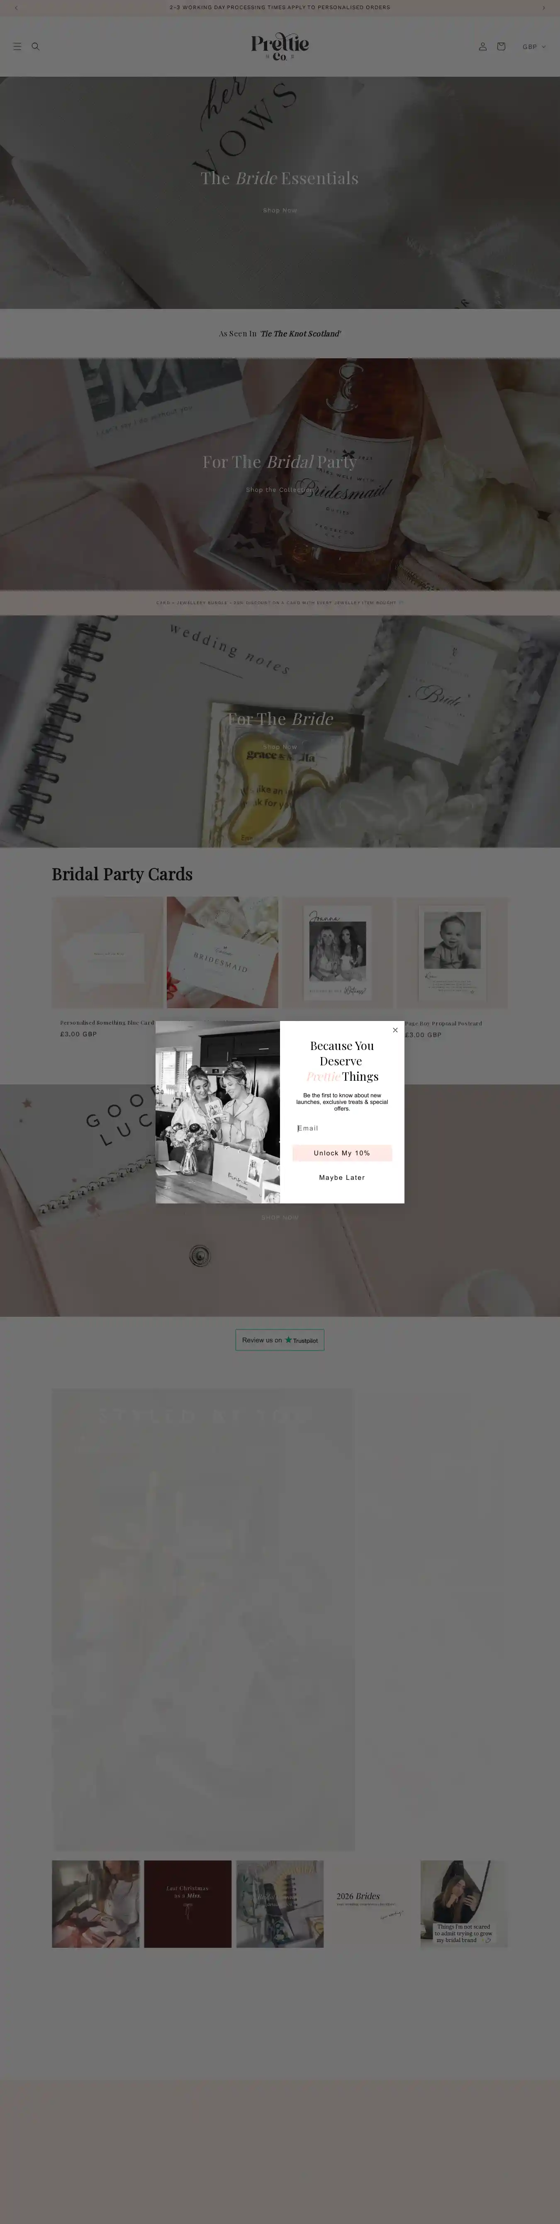The image size is (560, 2224).
Task: Focus the Email input field
Action: [342, 1128]
